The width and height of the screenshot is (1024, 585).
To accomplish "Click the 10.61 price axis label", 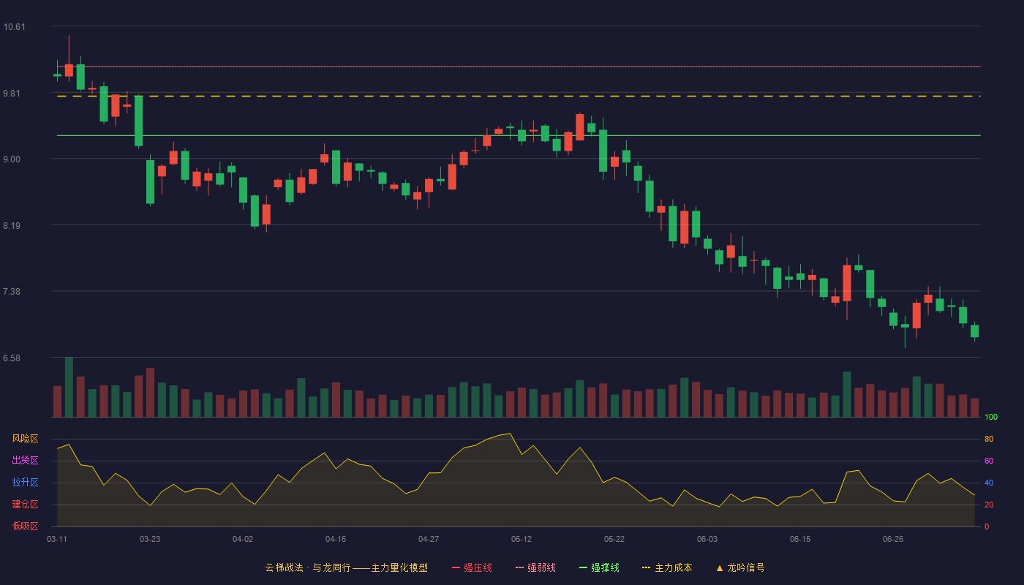I will [x=14, y=27].
